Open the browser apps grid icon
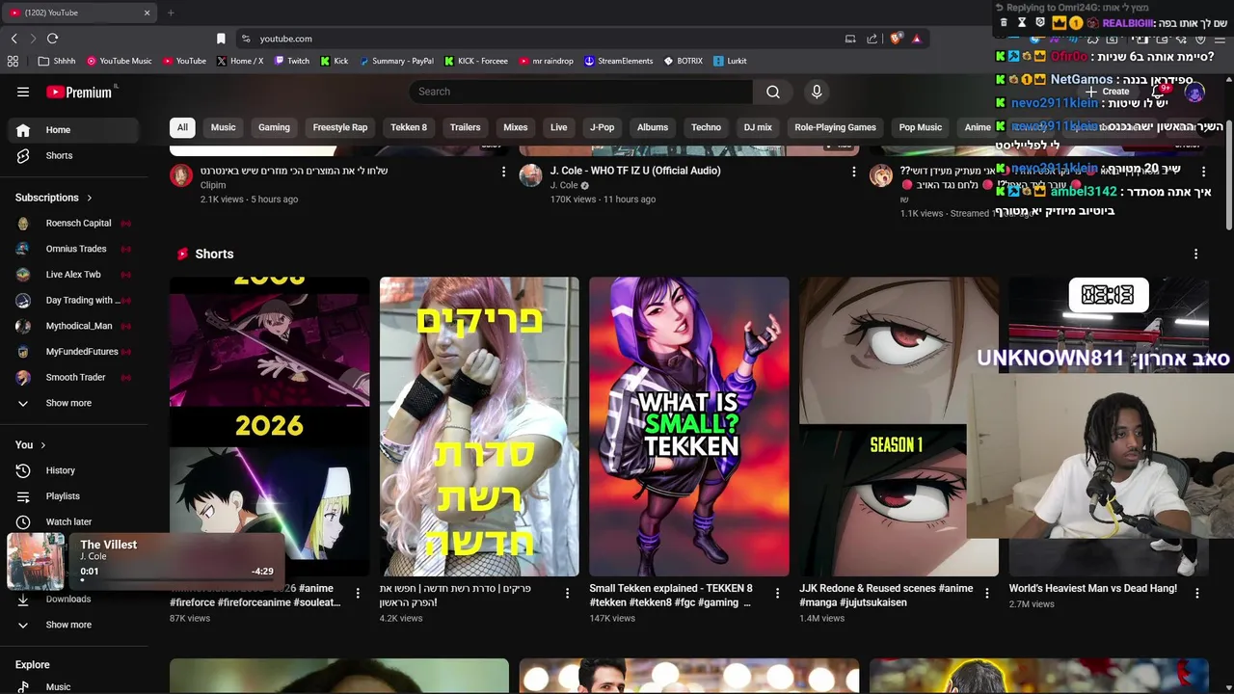 coord(13,61)
